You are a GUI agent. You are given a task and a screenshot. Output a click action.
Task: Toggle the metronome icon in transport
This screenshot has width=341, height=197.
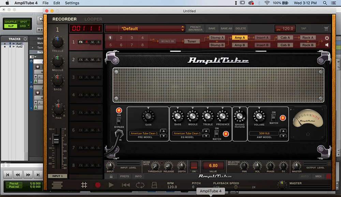pos(154,185)
